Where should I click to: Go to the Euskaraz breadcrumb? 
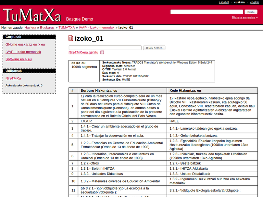point(47,28)
